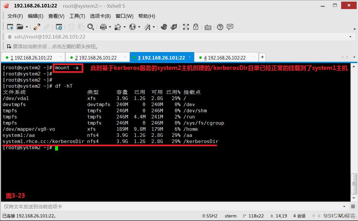Viewport: 358px width, 221px height.
Task: Click the Disconnect toolbar icon
Action: 47,27
